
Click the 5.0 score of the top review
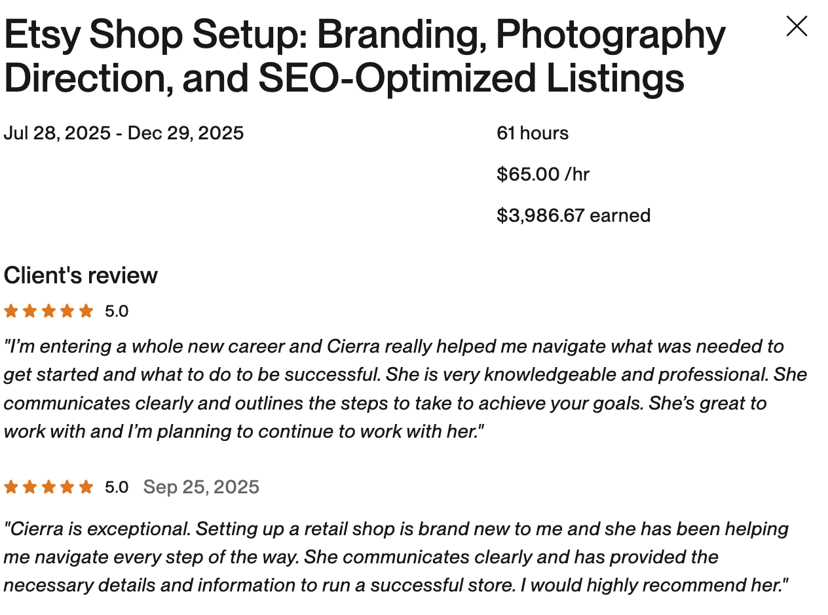click(117, 311)
